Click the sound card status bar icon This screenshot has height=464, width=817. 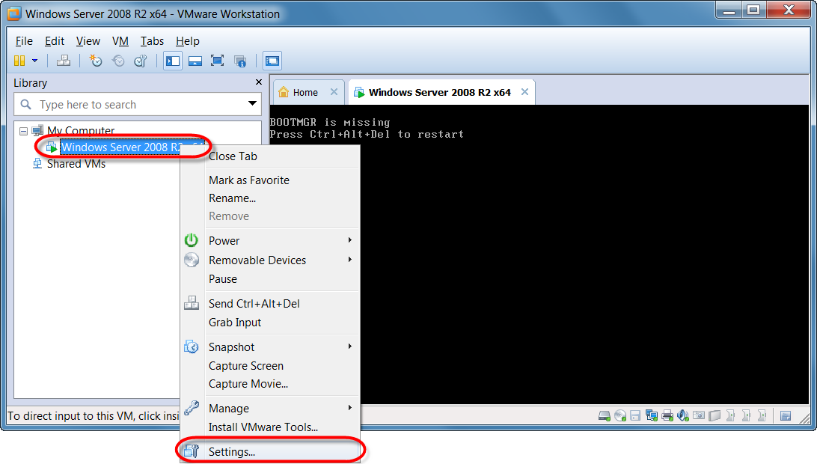683,415
